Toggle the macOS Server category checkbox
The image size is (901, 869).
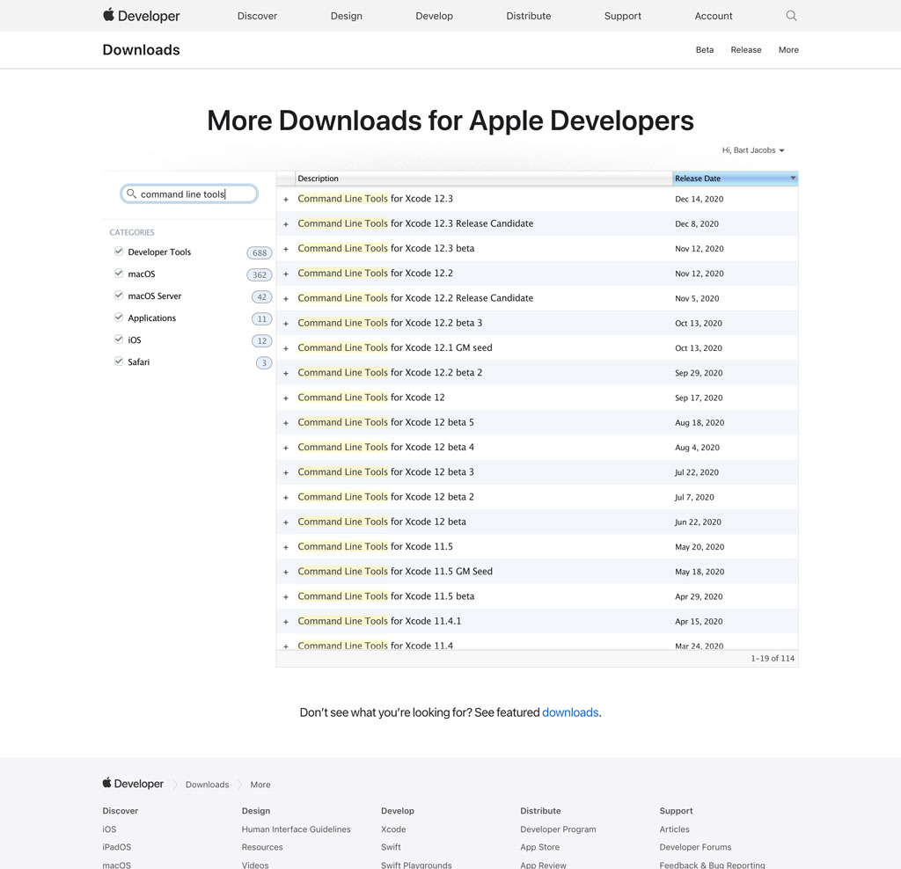pos(118,296)
